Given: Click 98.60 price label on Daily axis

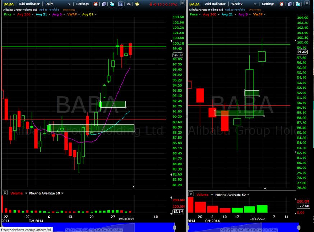Looking at the screenshot, I should tap(177, 55).
